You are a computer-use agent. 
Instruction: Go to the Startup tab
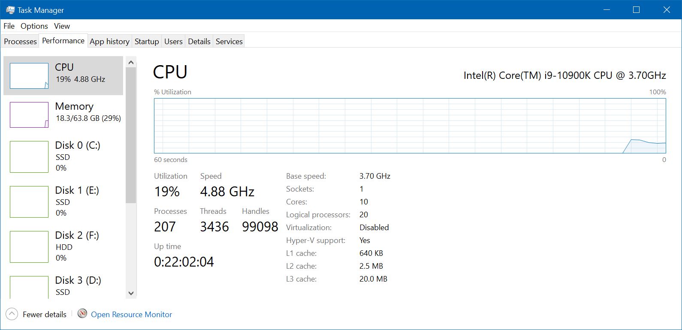[x=147, y=42]
